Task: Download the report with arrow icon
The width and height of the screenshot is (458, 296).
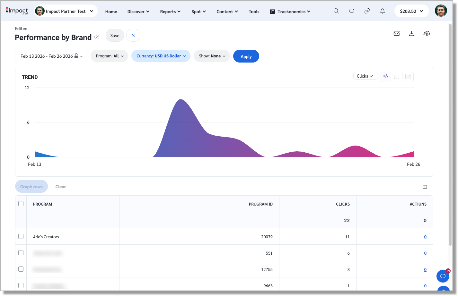Action: point(411,33)
